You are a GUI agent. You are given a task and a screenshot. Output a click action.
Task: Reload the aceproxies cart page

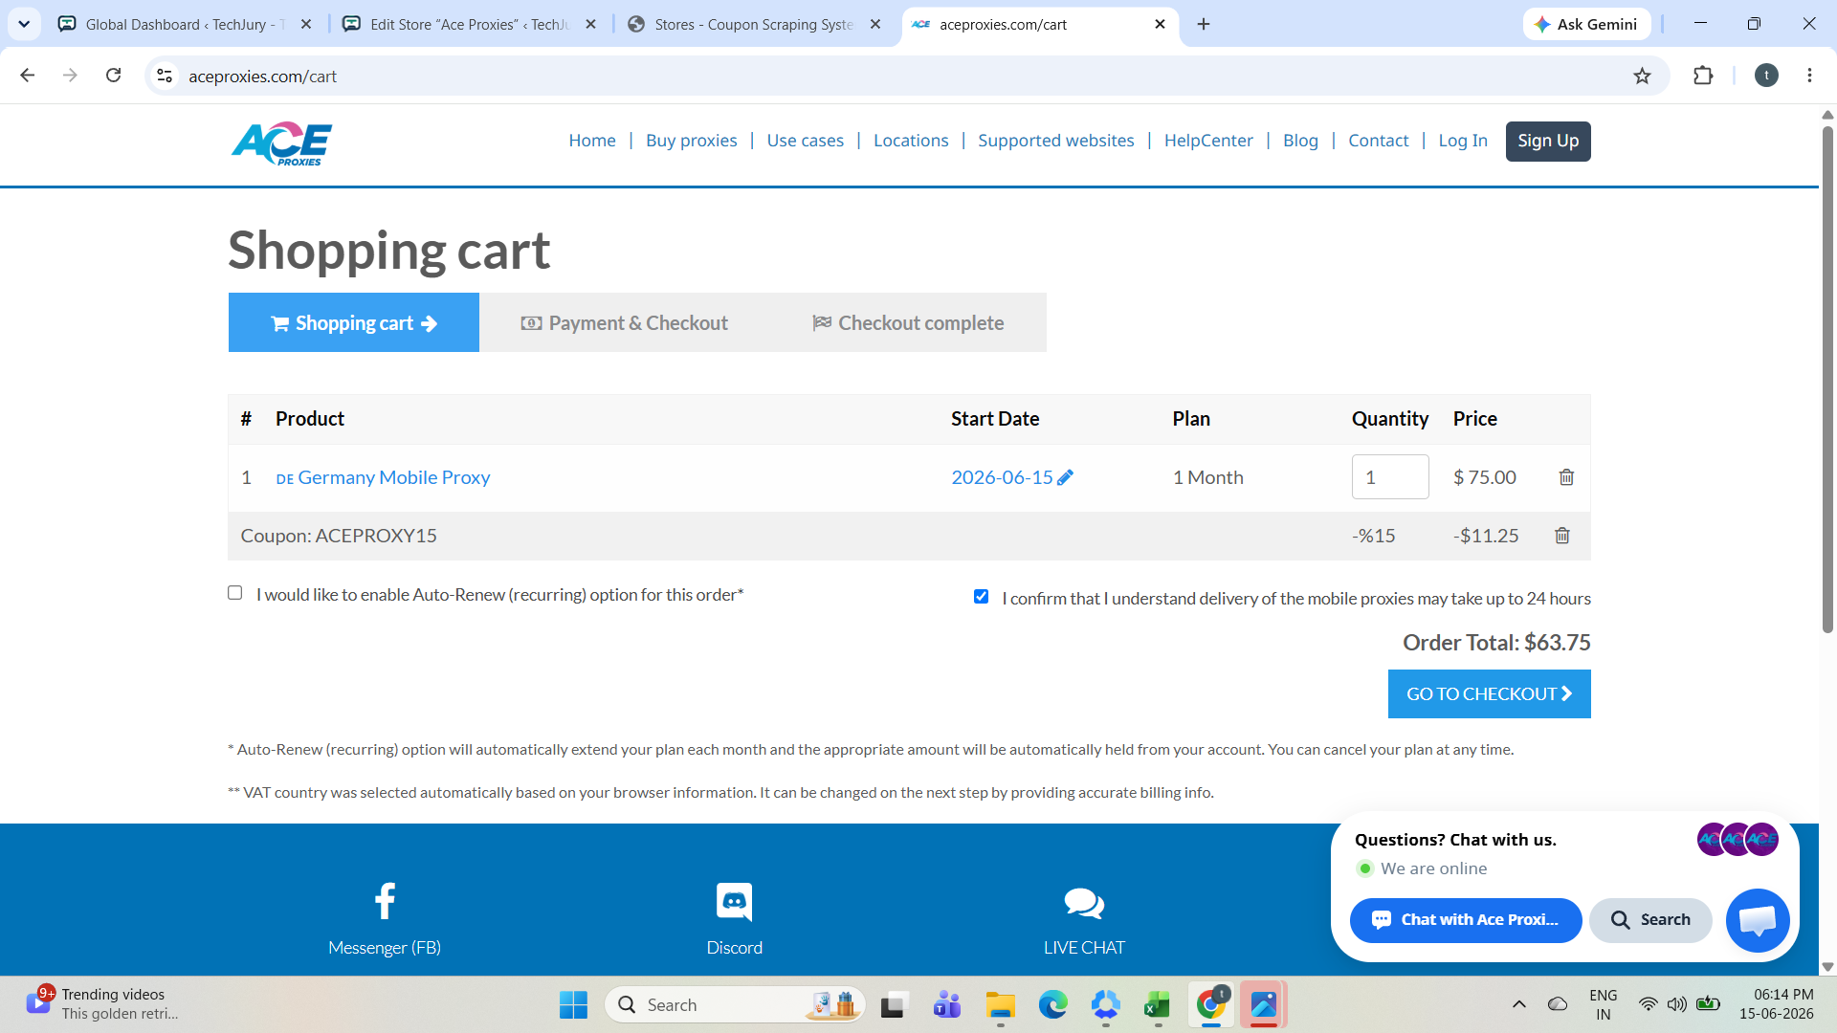[113, 76]
